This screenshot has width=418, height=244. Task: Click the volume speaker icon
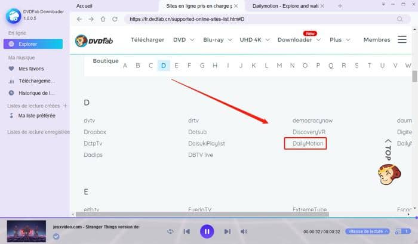tap(244, 231)
